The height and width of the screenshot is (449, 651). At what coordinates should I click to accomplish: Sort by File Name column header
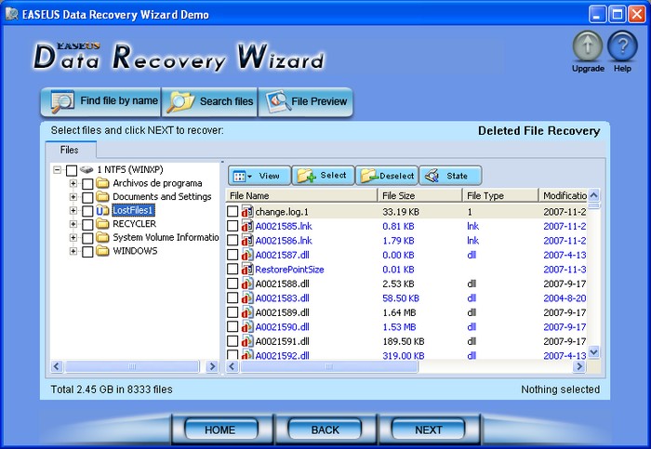coord(301,195)
